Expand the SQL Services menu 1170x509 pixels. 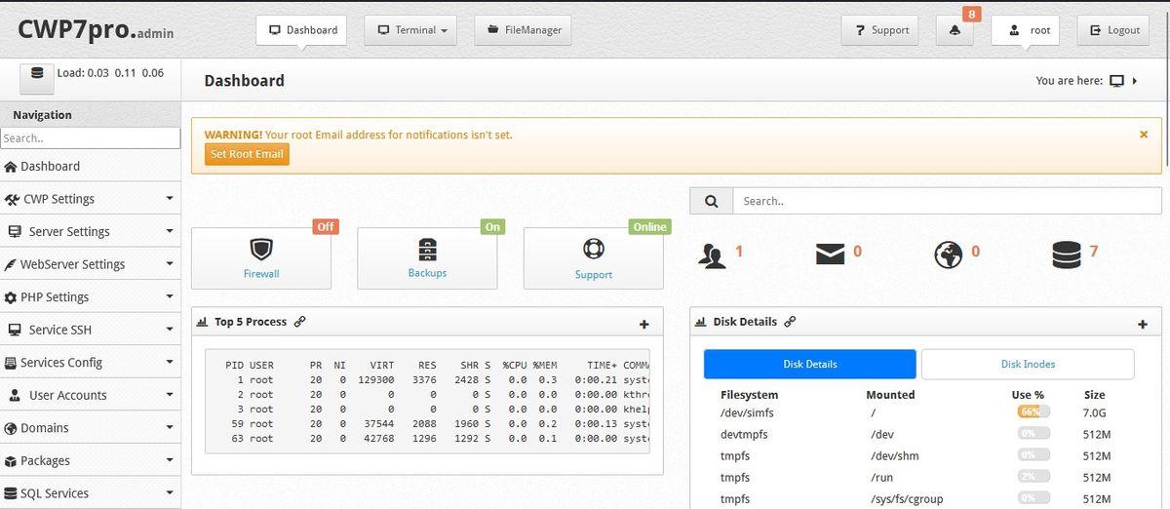click(90, 492)
